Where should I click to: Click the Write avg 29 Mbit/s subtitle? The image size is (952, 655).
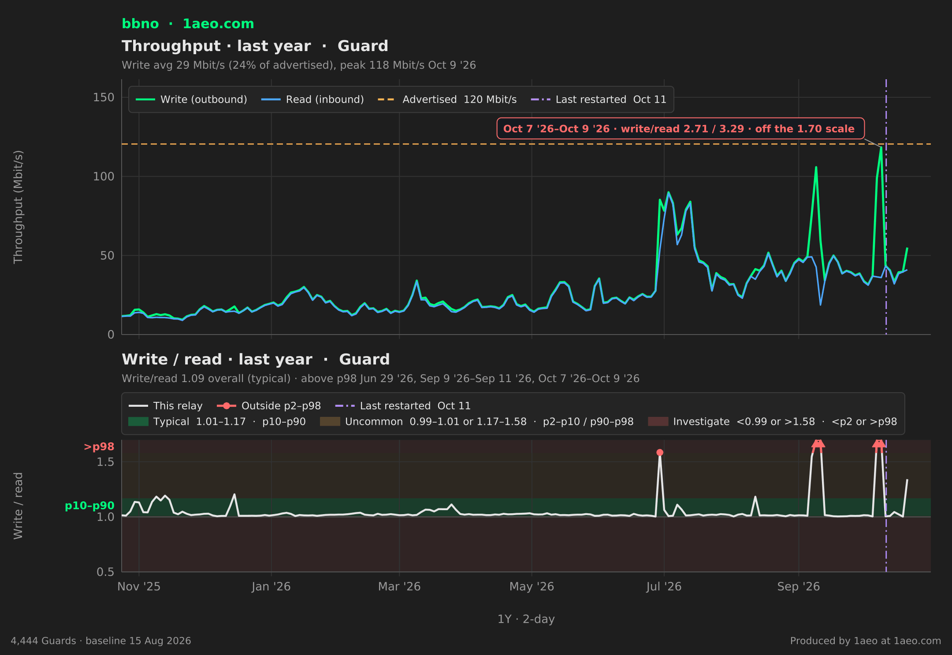pyautogui.click(x=298, y=65)
